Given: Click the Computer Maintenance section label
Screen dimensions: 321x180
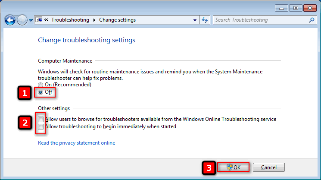Looking at the screenshot, I should point(65,61).
